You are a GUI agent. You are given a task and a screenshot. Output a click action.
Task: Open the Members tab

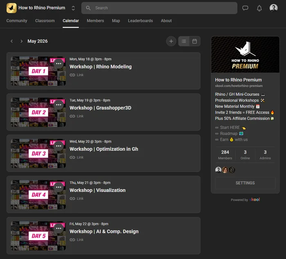click(x=95, y=21)
